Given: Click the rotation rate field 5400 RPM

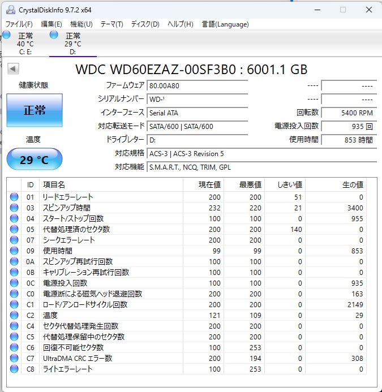Looking at the screenshot, I should 349,113.
